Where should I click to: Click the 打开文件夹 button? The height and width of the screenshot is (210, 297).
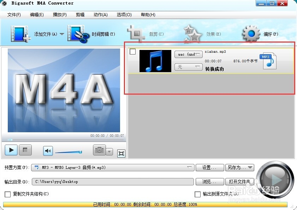click(x=239, y=182)
